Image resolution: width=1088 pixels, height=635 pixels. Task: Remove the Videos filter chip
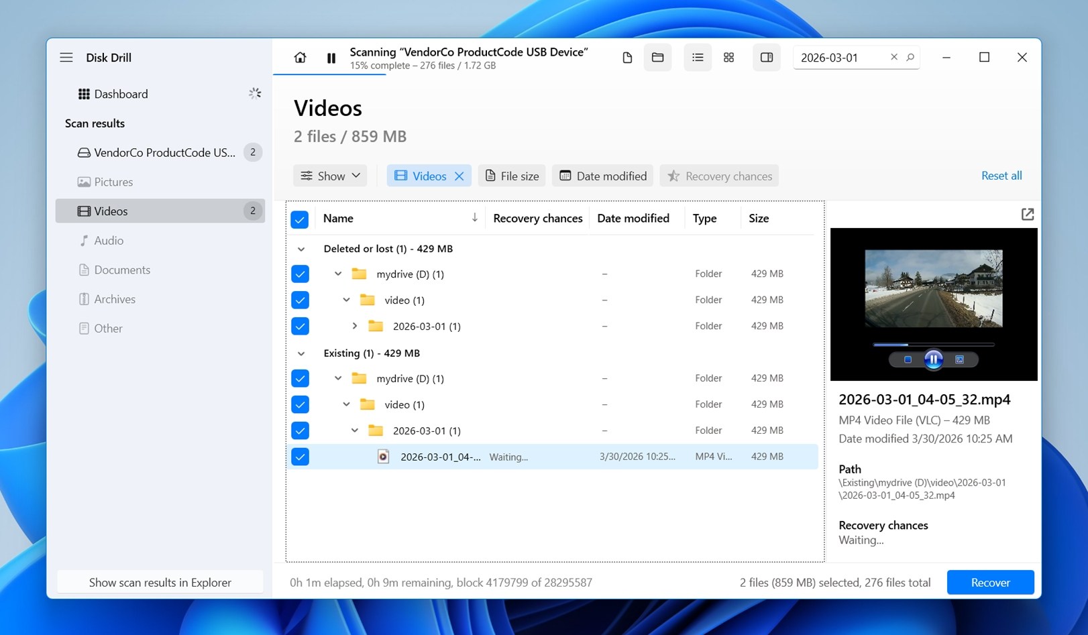(x=459, y=176)
